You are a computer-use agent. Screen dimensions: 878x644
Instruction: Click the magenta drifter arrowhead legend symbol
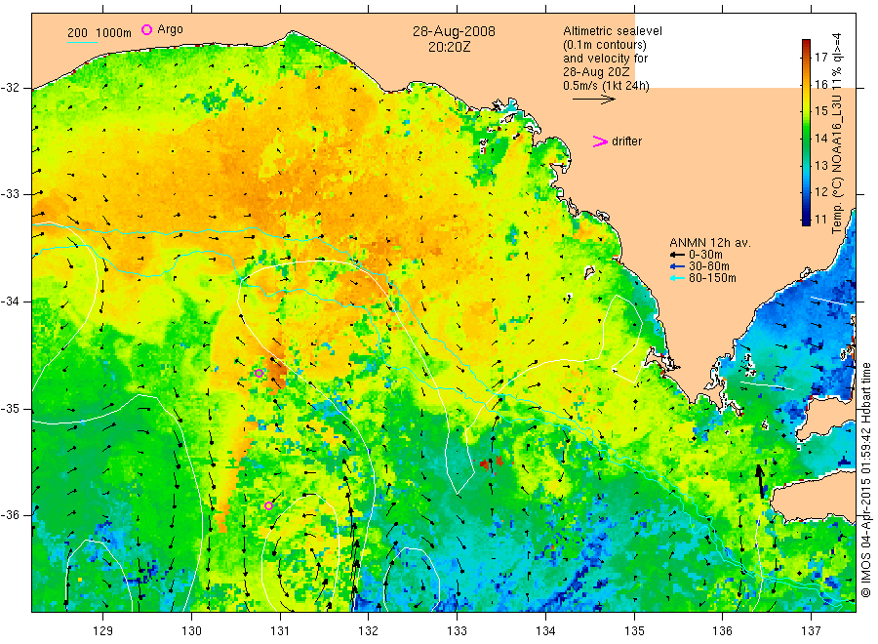pos(600,141)
